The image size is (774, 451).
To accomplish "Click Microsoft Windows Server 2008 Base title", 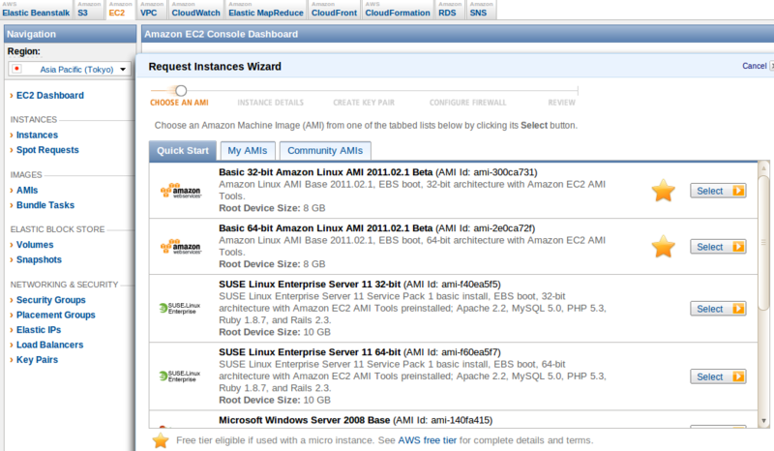I will [304, 420].
